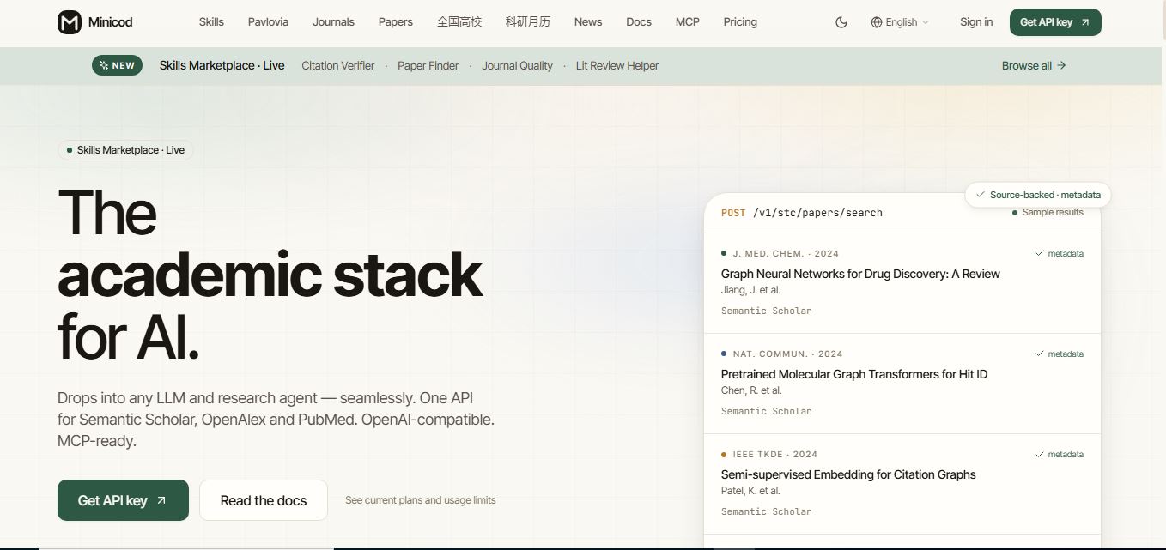Click metadata check on IEEE TKDE result

(1060, 455)
